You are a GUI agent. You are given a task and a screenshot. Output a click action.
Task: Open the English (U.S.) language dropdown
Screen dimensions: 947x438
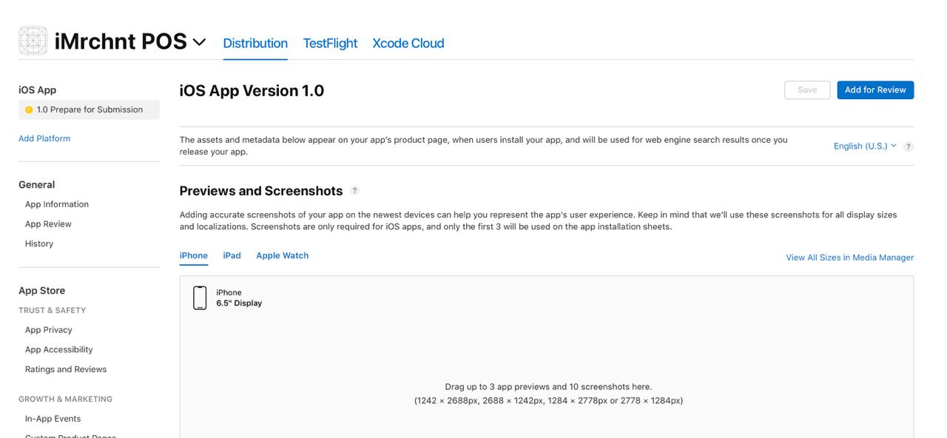tap(865, 146)
